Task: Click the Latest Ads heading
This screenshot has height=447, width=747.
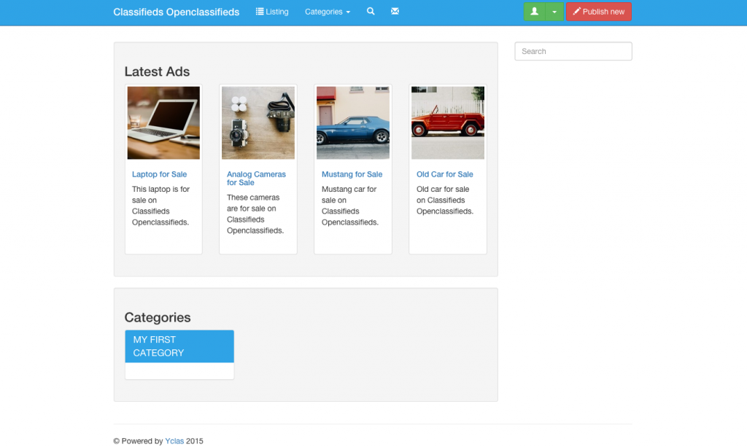Action: click(158, 71)
